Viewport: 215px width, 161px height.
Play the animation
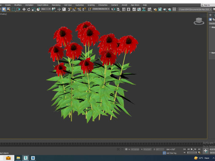click(192, 149)
